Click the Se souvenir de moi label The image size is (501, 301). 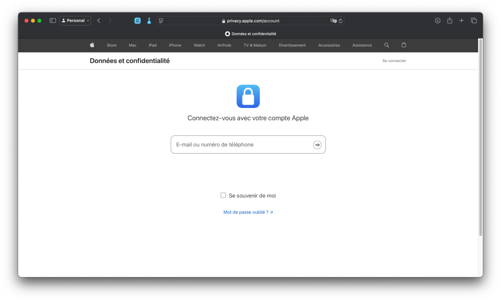click(x=252, y=196)
